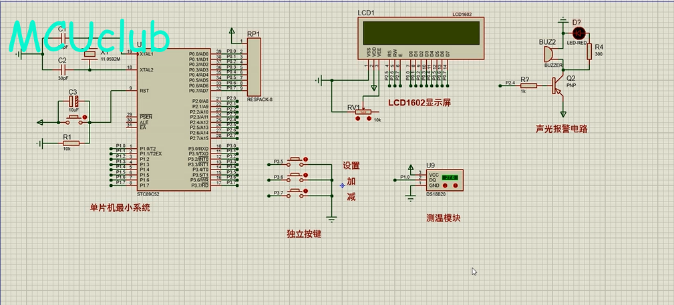674x305 pixels.
Task: Decrease DS18B20 temperature with left red button
Action: (445, 186)
